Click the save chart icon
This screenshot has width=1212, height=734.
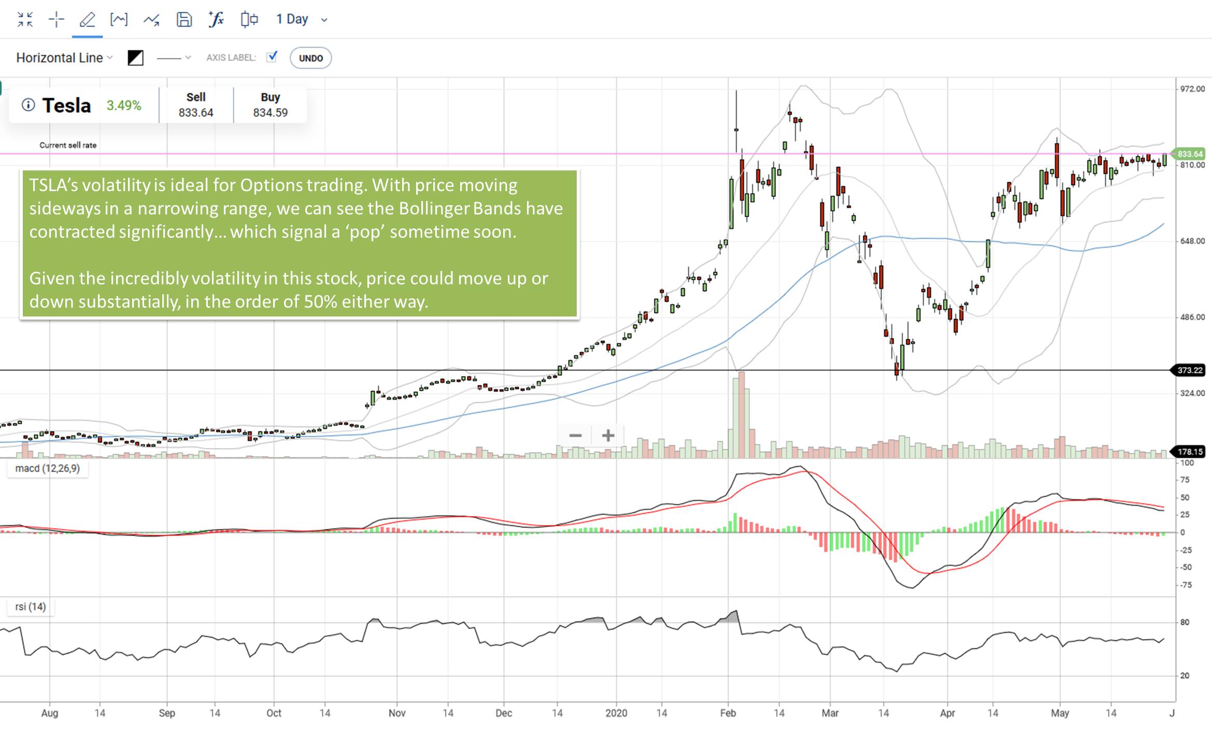[184, 19]
